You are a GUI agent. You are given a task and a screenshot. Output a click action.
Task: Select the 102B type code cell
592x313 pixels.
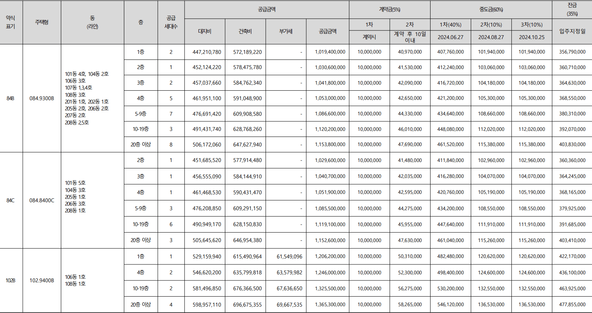pos(11,280)
